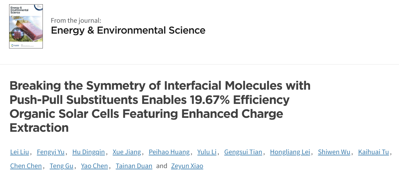Viewport: 399px width, 179px height.
Task: Open Kaihuai Tu author link
Action: tap(373, 152)
